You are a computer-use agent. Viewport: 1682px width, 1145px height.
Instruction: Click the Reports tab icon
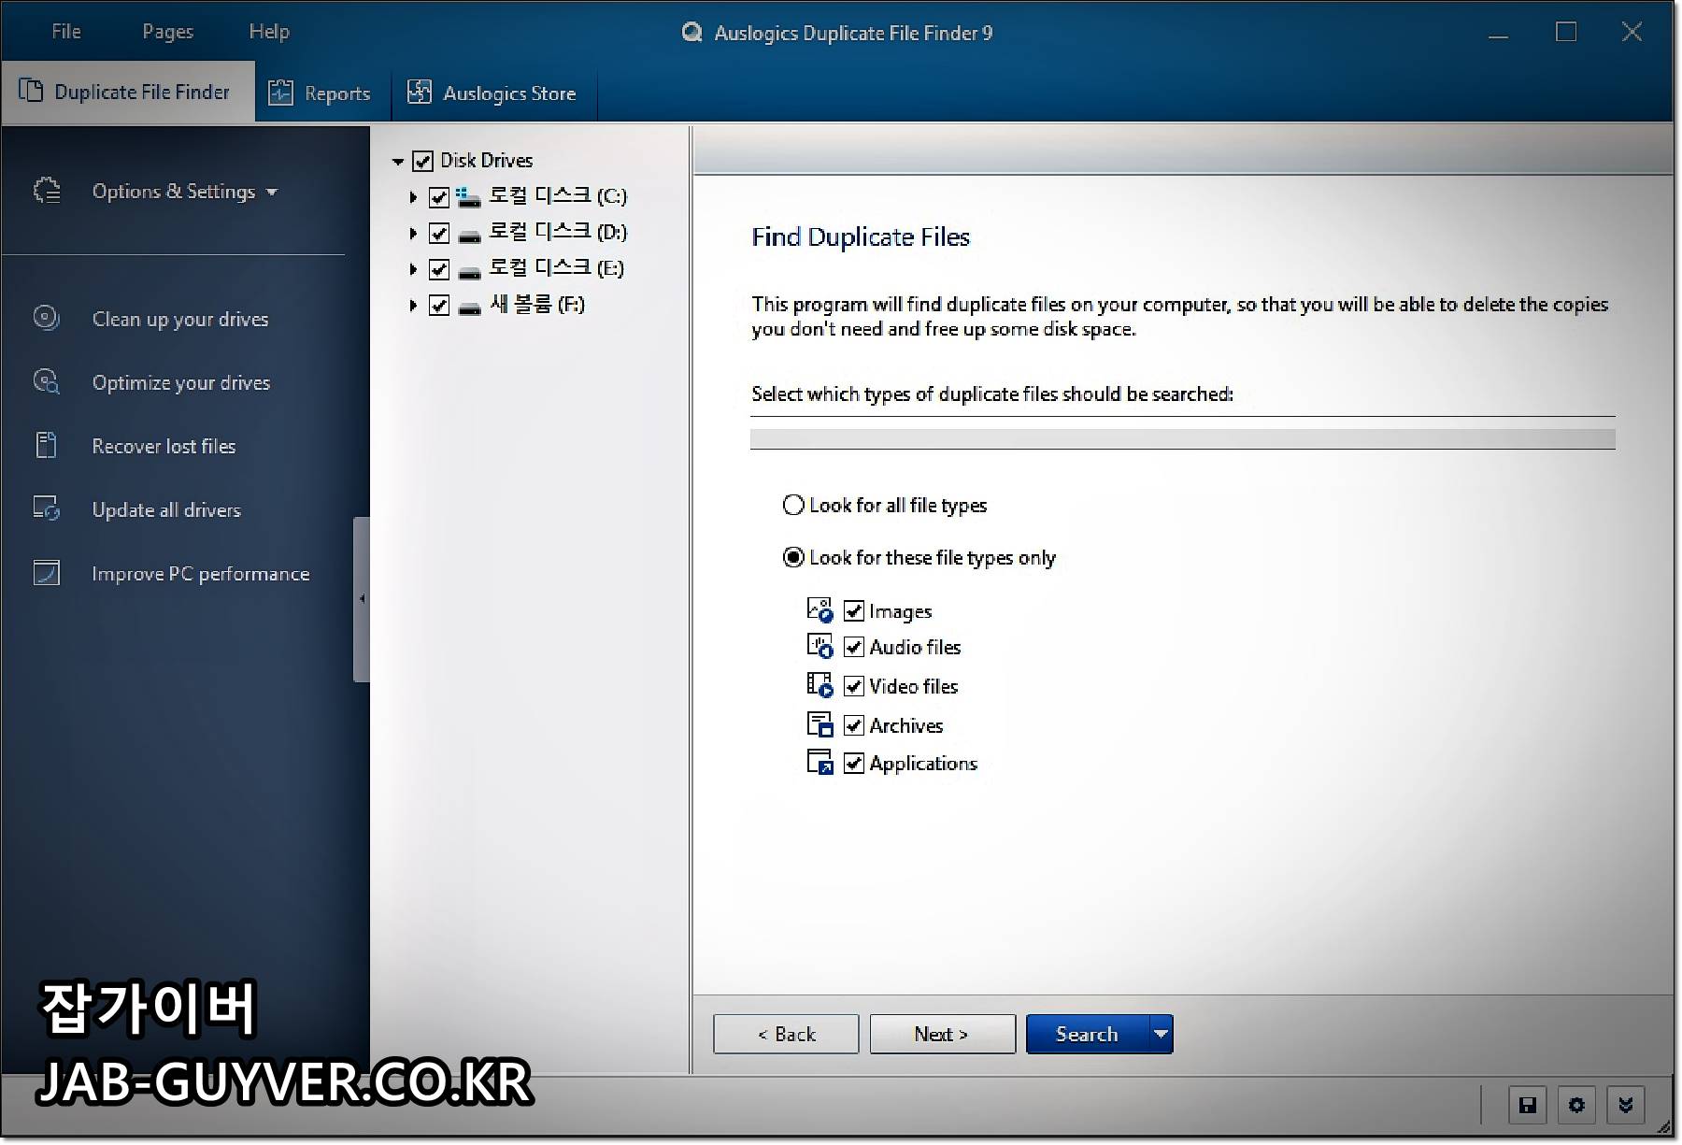[x=280, y=93]
